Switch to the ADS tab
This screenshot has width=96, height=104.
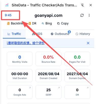point(37,34)
